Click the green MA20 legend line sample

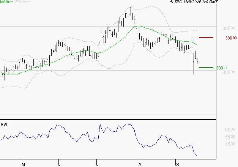[x=11, y=2]
